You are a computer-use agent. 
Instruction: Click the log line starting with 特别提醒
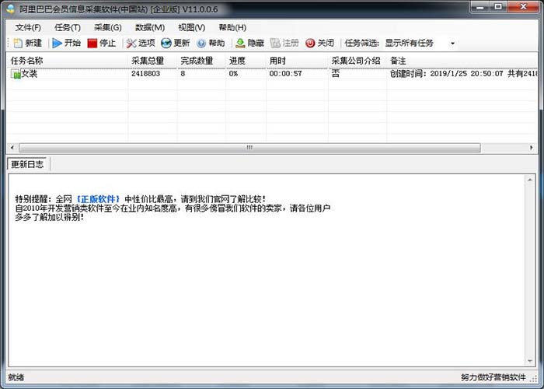click(x=141, y=199)
